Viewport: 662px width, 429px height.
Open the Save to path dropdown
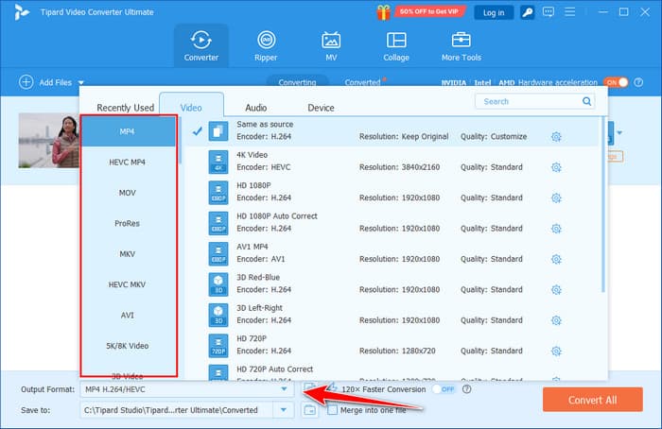click(284, 409)
